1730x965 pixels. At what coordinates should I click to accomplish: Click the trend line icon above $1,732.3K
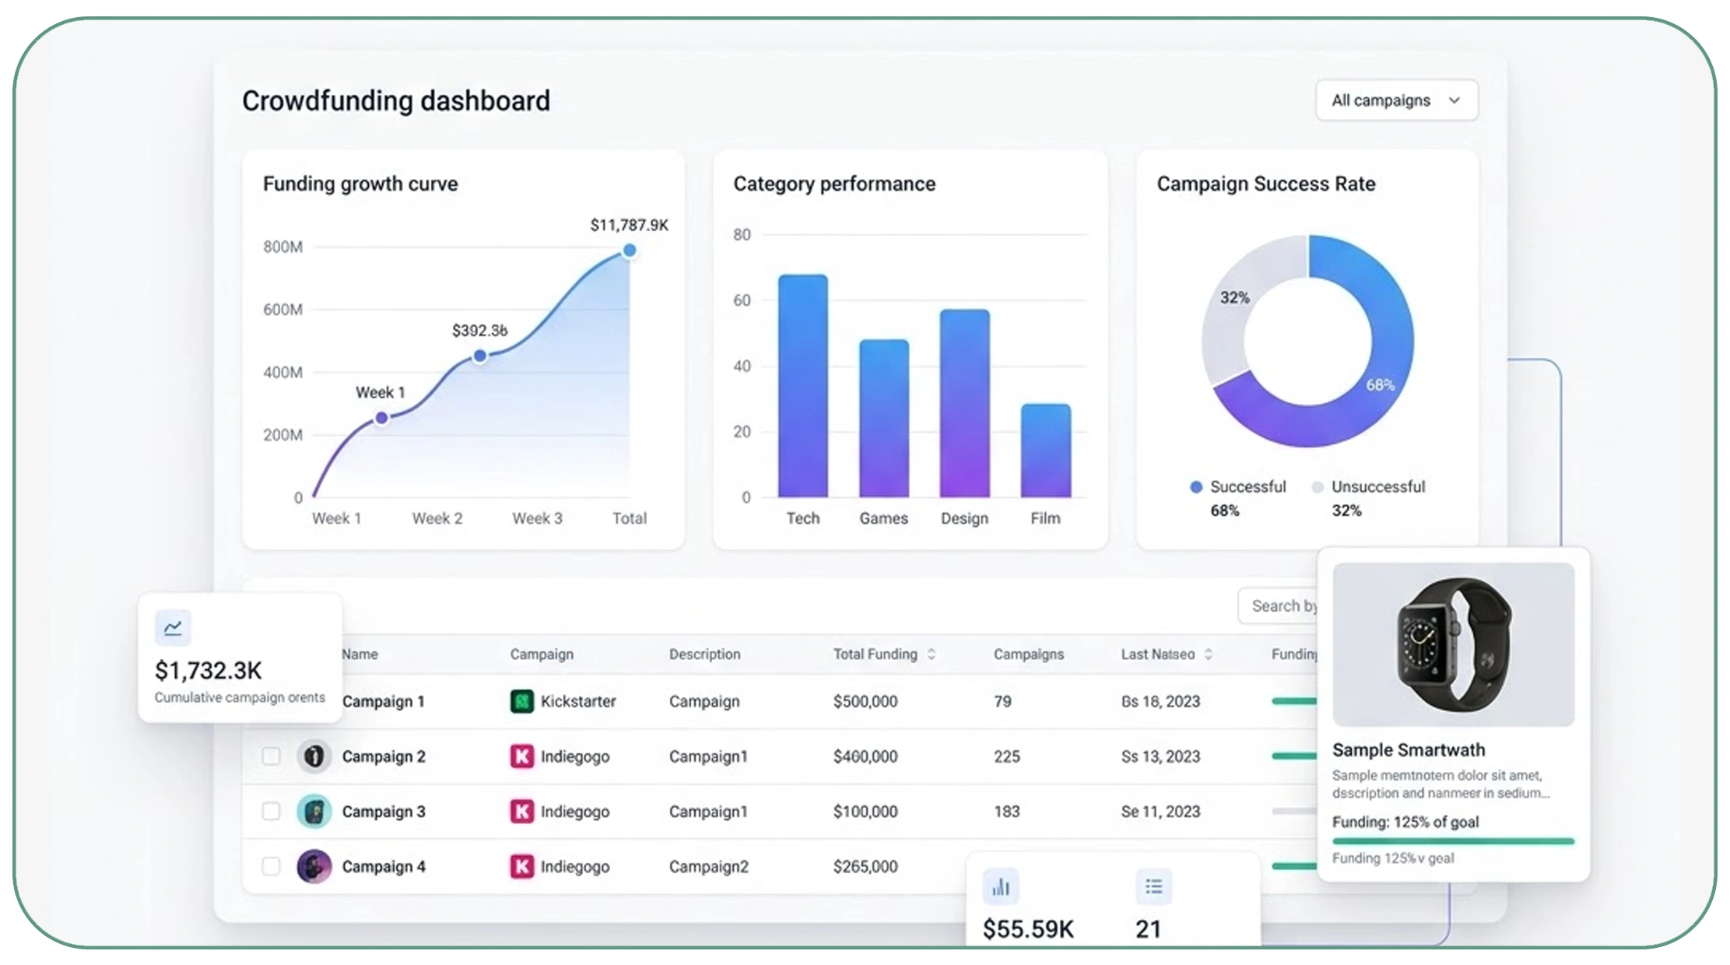[x=173, y=628]
